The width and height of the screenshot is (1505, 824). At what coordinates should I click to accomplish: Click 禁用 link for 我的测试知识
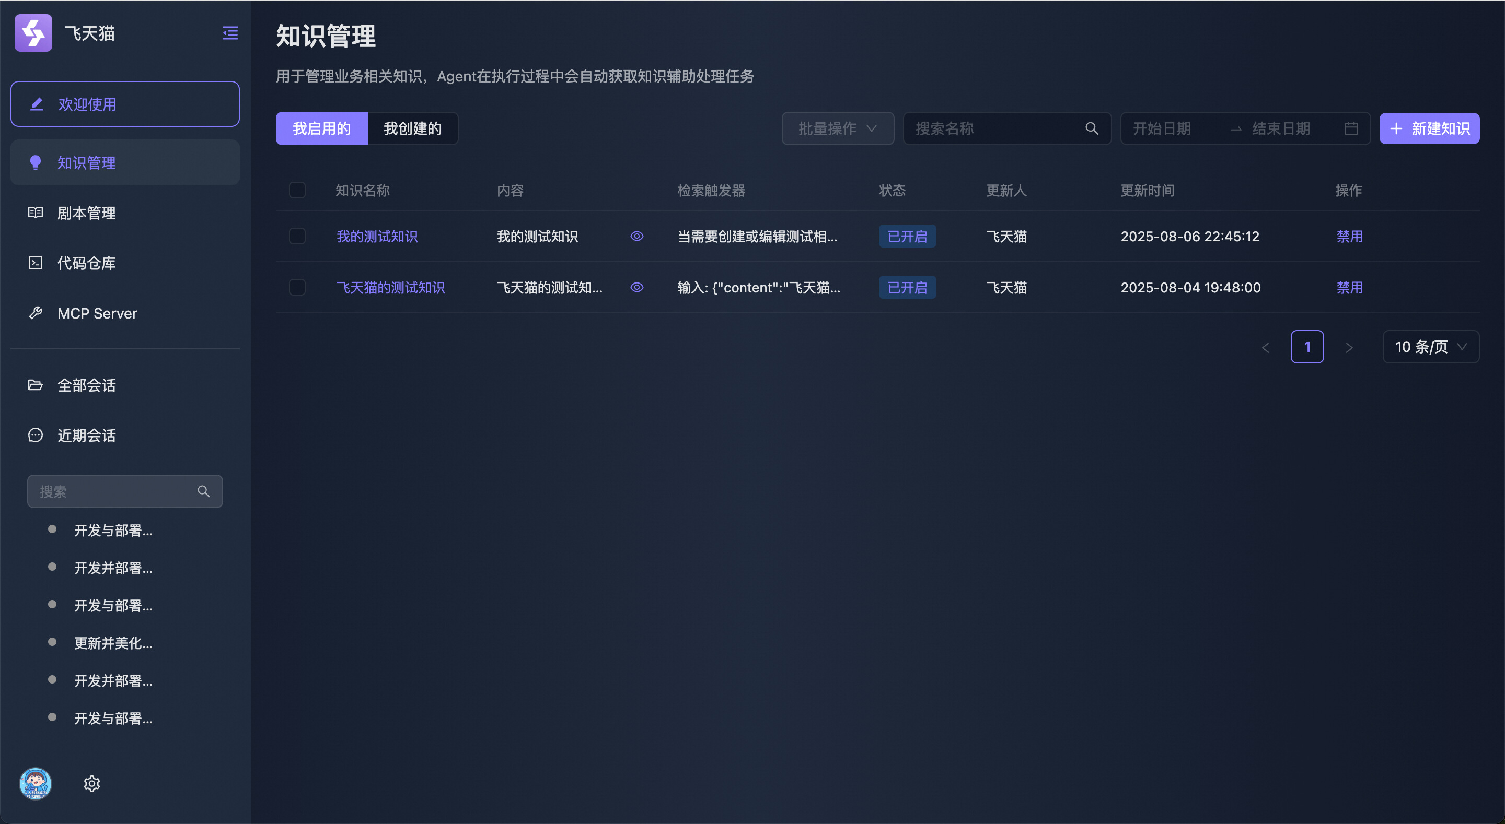pyautogui.click(x=1350, y=236)
